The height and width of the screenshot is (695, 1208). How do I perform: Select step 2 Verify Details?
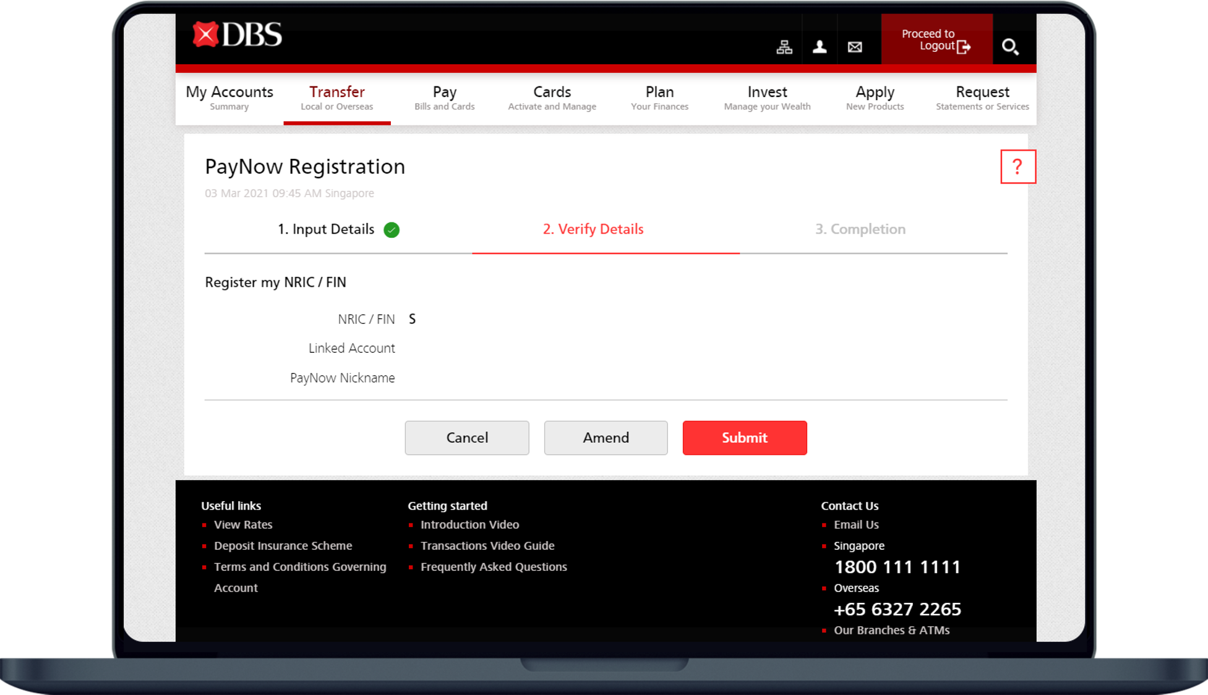coord(593,229)
